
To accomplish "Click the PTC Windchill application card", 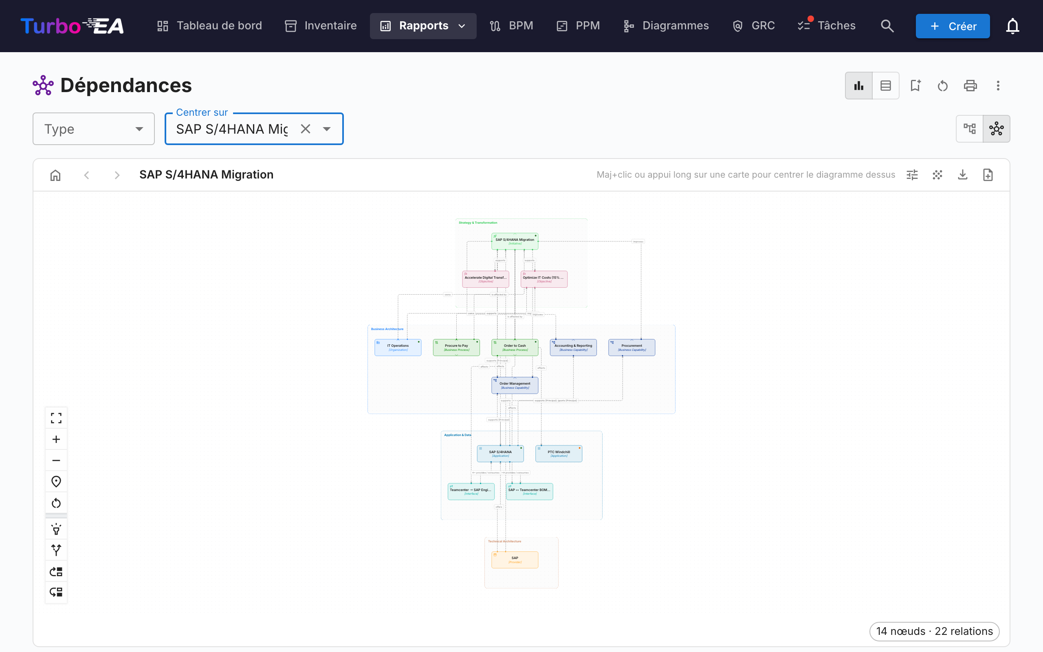I will [559, 454].
